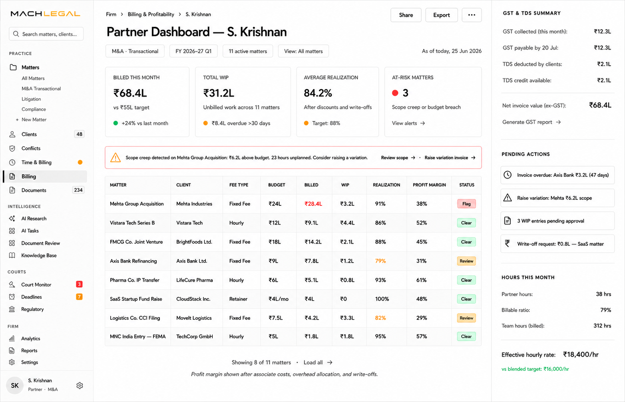Click Raise variation invoice link

[x=450, y=158]
